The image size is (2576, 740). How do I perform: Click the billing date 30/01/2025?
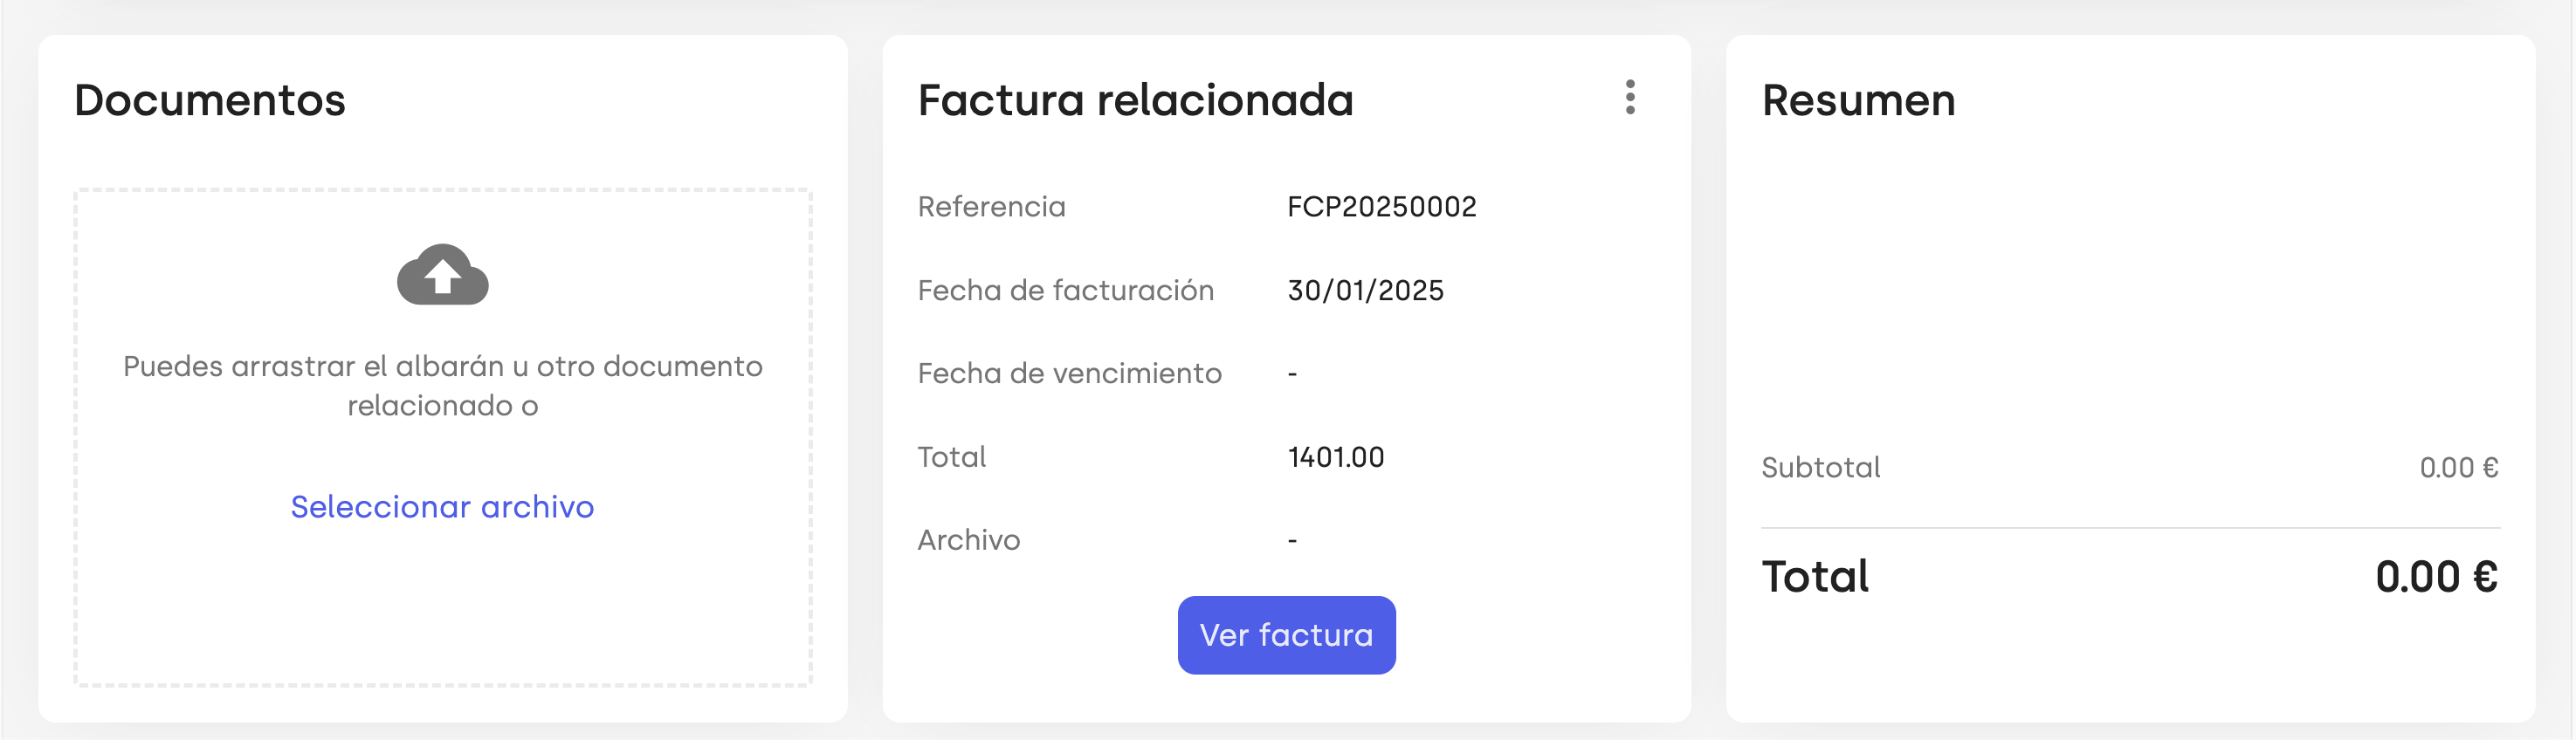(x=1365, y=290)
